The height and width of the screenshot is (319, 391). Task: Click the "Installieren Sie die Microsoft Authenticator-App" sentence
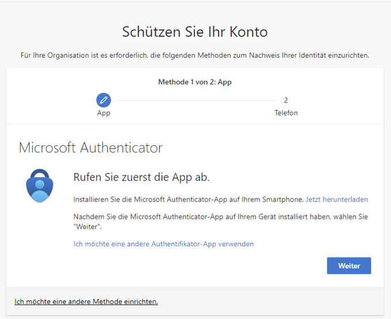[x=188, y=200]
